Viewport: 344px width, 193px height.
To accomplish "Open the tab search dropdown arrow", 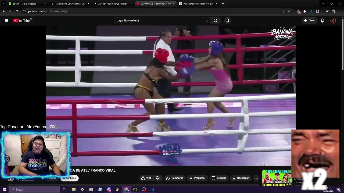I will click(3, 4).
